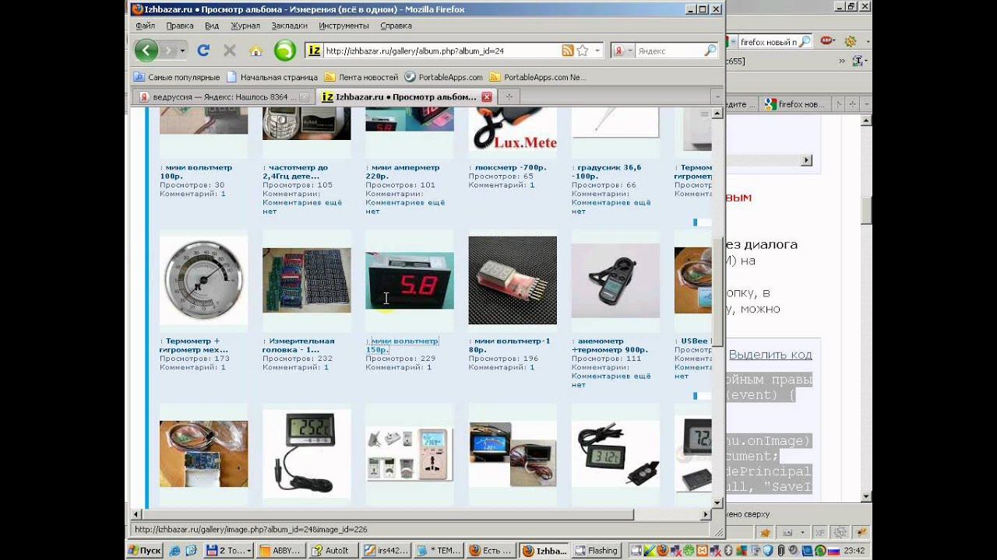Open the handheld anemometer thumbnail

click(615, 281)
